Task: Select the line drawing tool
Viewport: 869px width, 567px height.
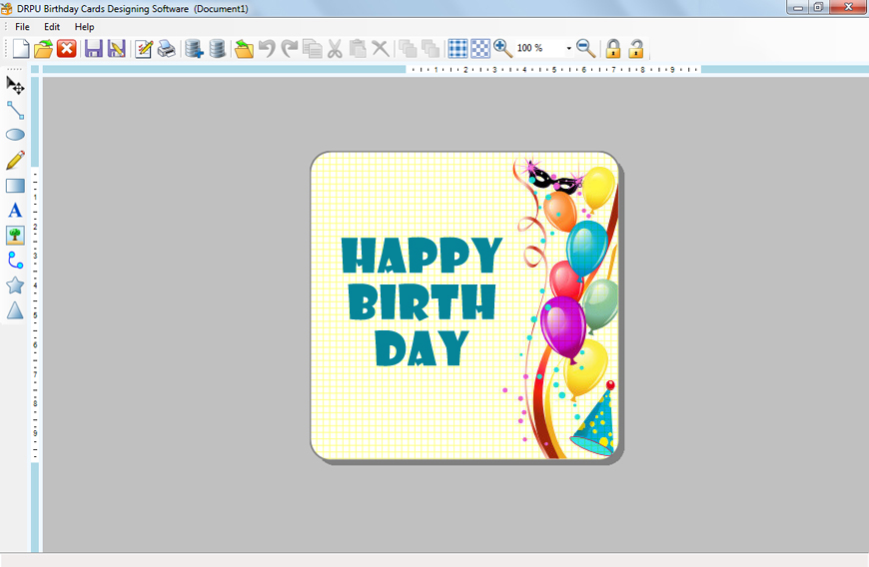Action: (x=15, y=110)
